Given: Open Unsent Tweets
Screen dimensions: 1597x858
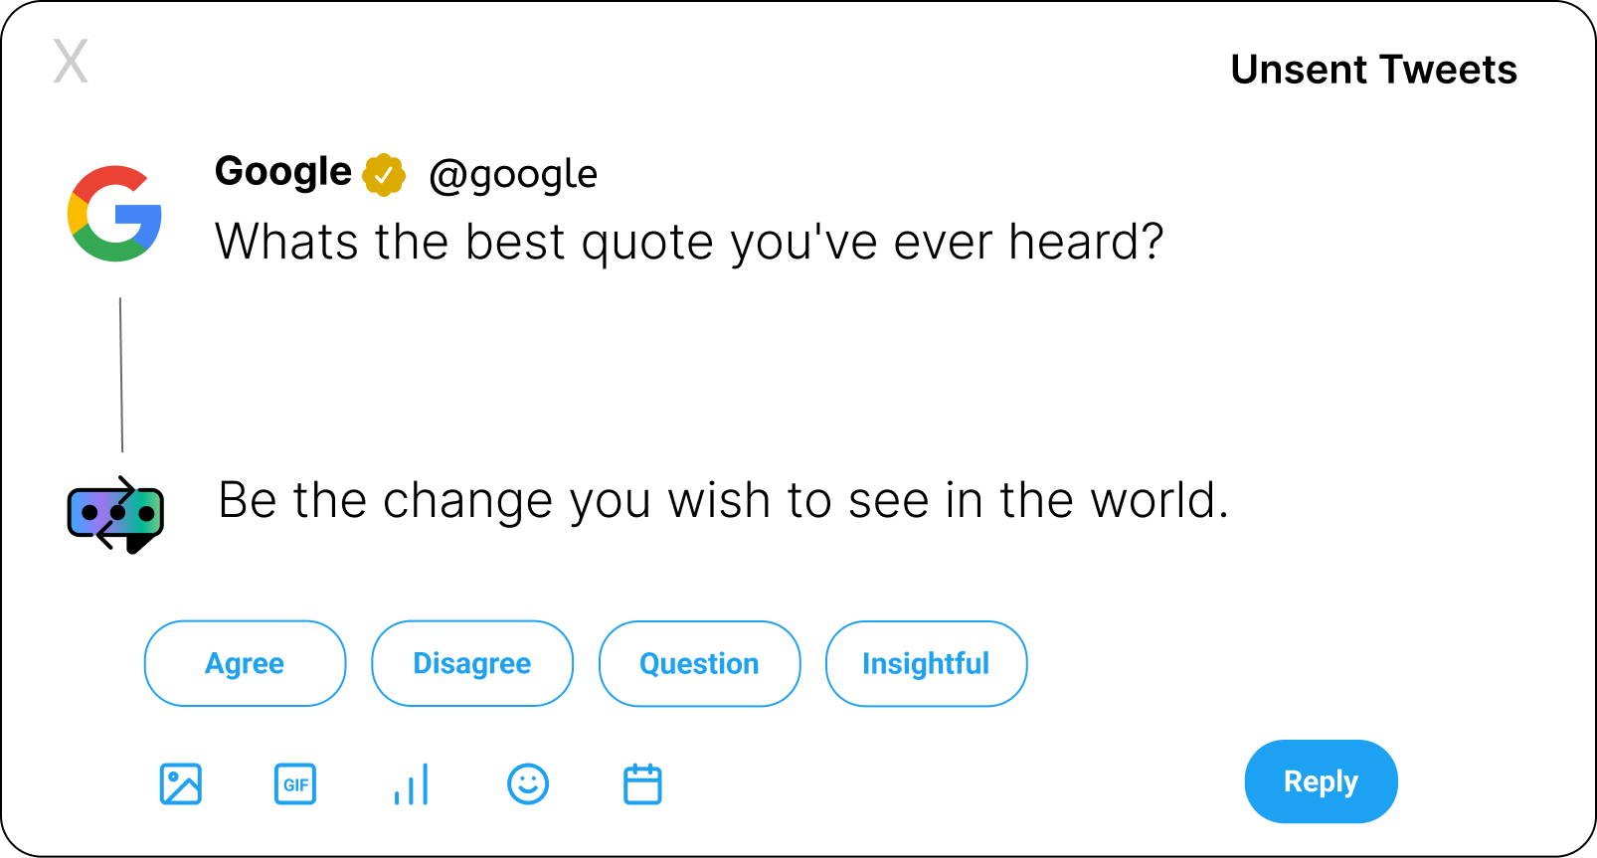Looking at the screenshot, I should click(1373, 70).
